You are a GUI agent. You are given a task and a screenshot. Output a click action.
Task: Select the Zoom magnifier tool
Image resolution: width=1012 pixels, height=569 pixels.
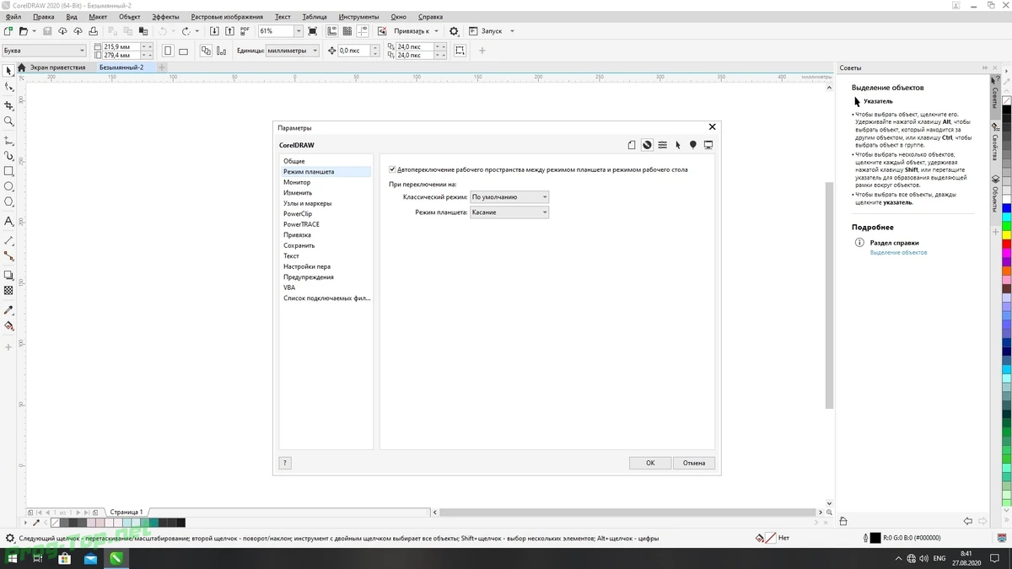point(8,121)
